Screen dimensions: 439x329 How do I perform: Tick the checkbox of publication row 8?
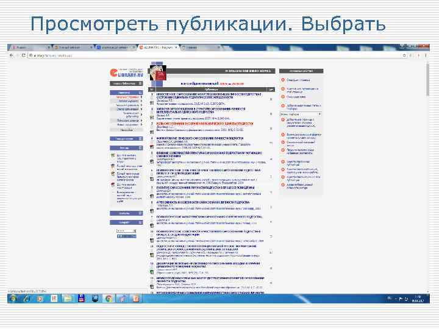152,206
